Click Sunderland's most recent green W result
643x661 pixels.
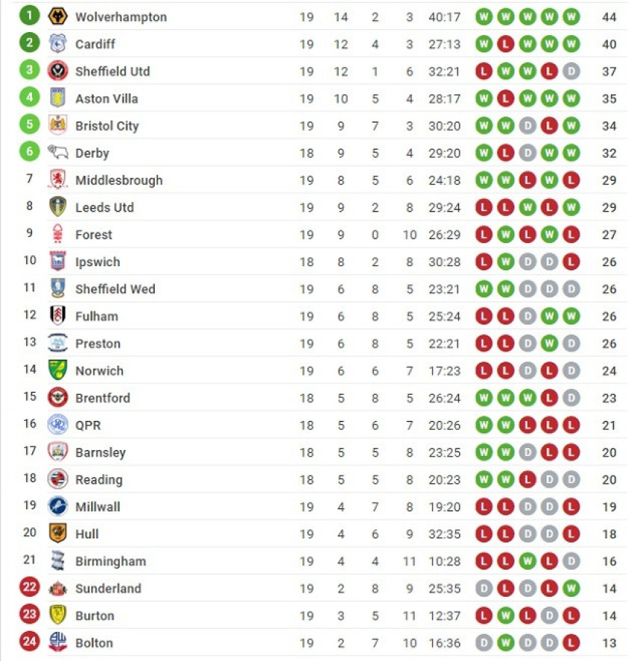[571, 588]
